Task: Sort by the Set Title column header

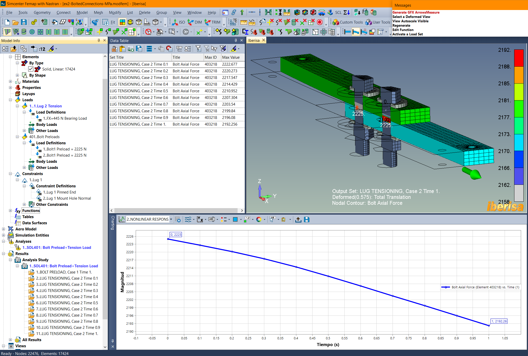Action: (140, 57)
